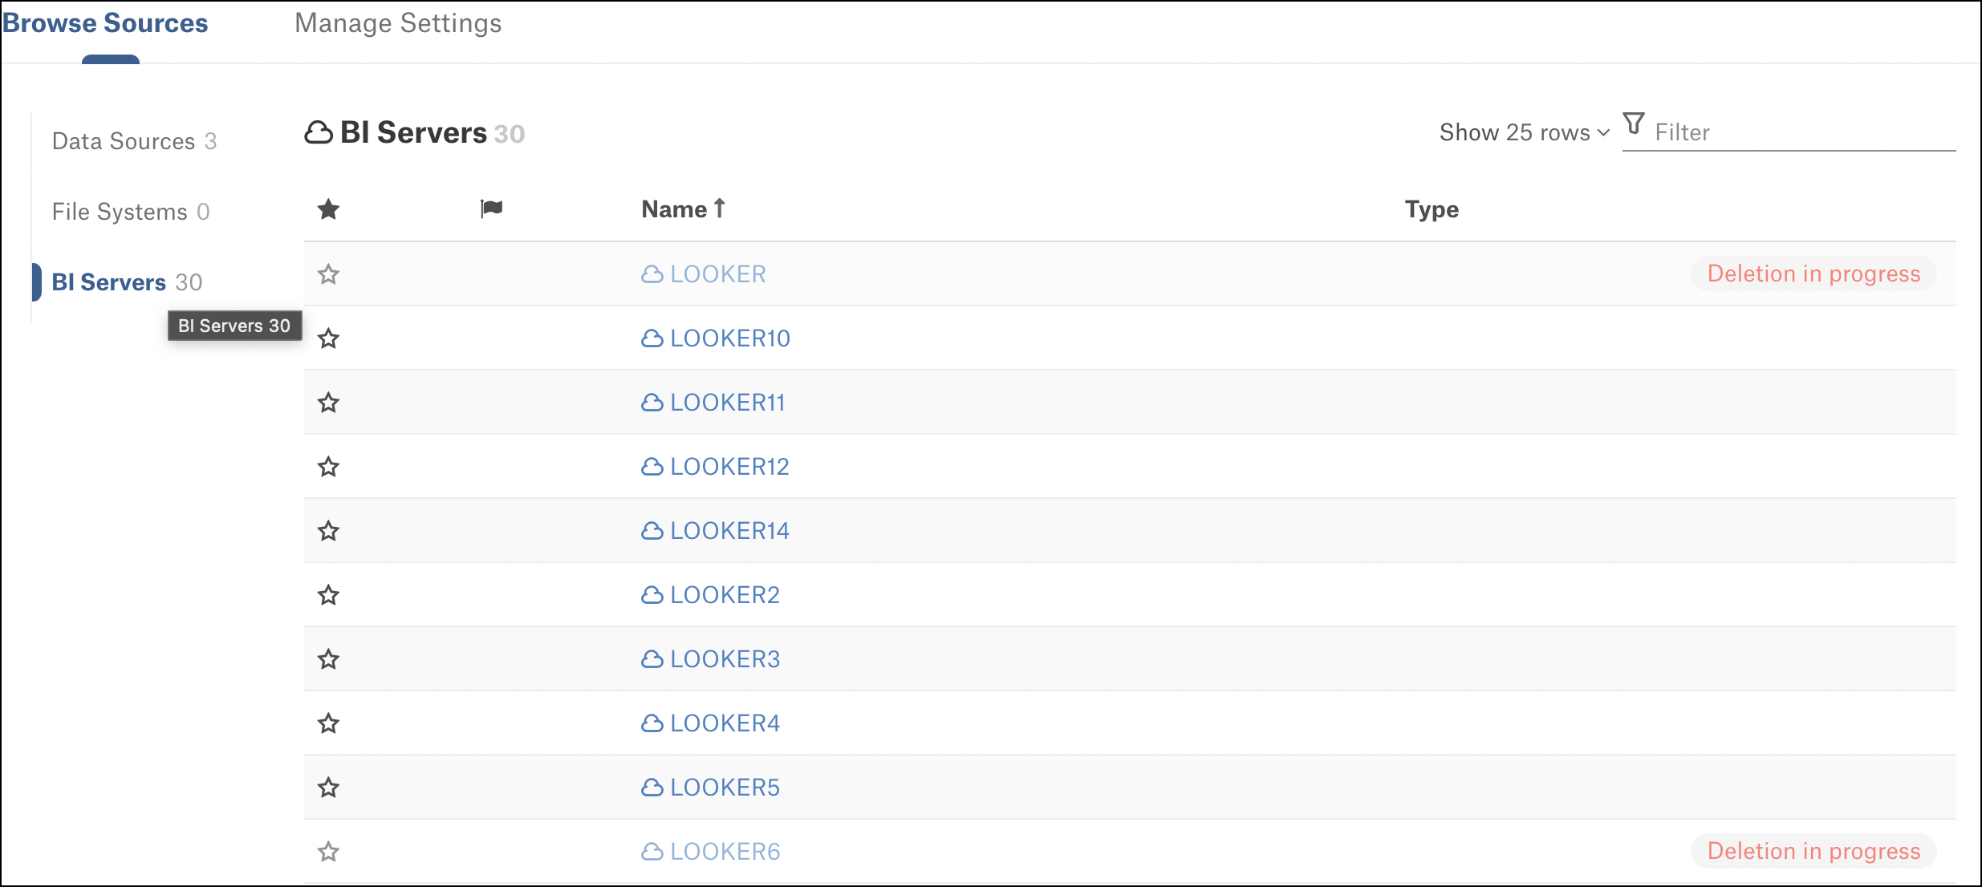Click the flag column header icon
Image resolution: width=1982 pixels, height=887 pixels.
(491, 209)
